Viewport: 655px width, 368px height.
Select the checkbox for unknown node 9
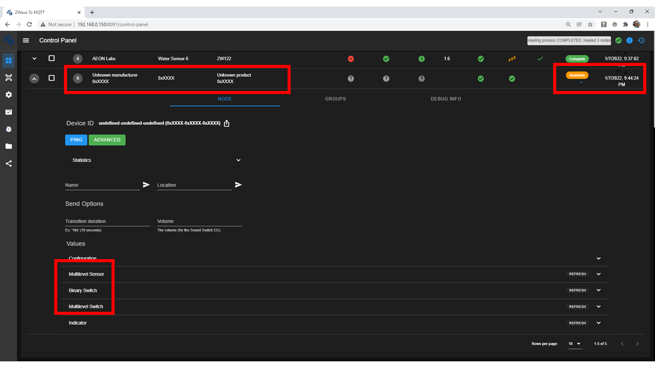52,78
